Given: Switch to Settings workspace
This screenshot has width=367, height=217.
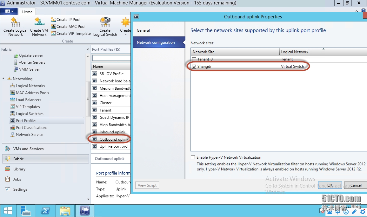Looking at the screenshot, I should [45, 189].
